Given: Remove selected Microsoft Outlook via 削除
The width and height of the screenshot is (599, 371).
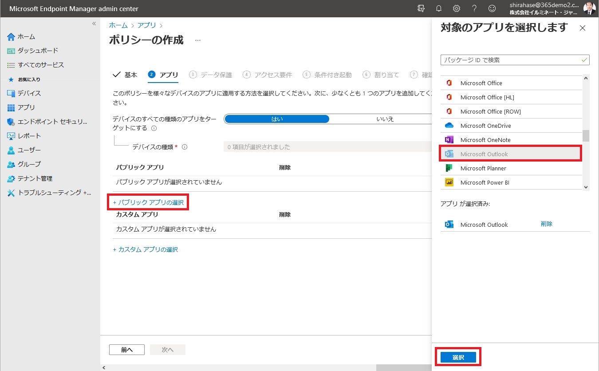Looking at the screenshot, I should point(547,224).
